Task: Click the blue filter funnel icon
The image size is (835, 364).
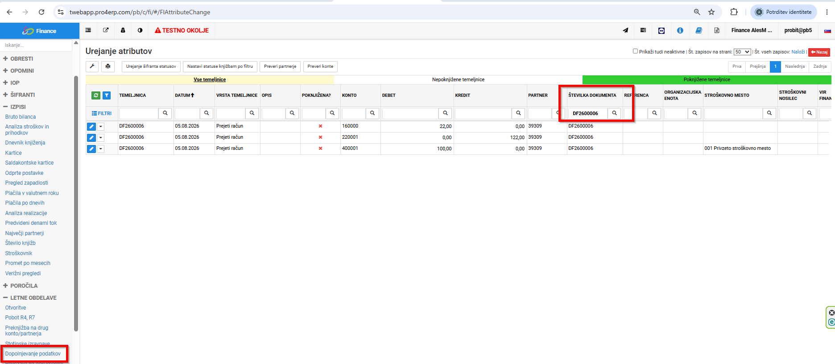Action: click(107, 95)
